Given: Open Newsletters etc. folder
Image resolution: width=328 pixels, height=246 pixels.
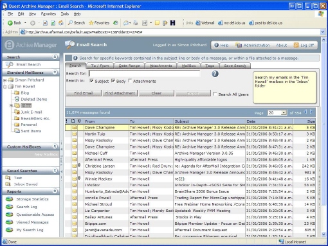Looking at the screenshot, I should tap(35, 118).
